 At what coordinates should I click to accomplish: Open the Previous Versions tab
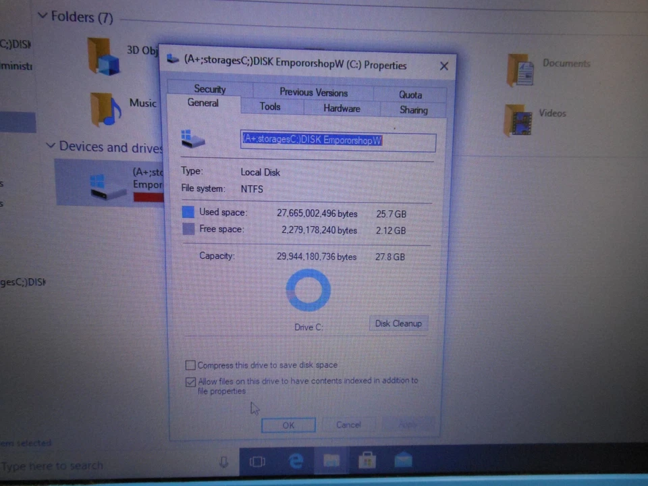(x=313, y=92)
